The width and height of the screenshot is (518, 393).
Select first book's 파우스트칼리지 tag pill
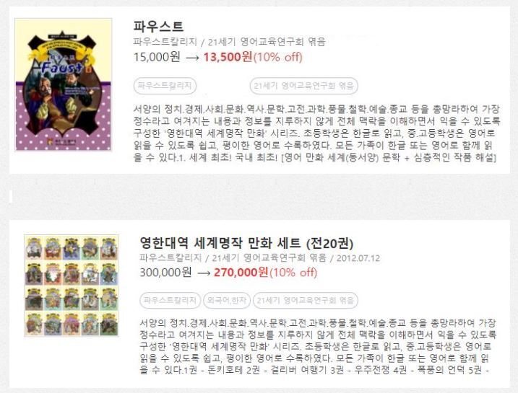click(x=165, y=86)
